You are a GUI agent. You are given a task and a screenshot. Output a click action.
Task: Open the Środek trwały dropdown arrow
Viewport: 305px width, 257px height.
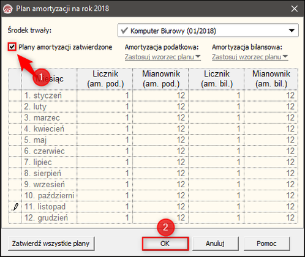point(292,31)
